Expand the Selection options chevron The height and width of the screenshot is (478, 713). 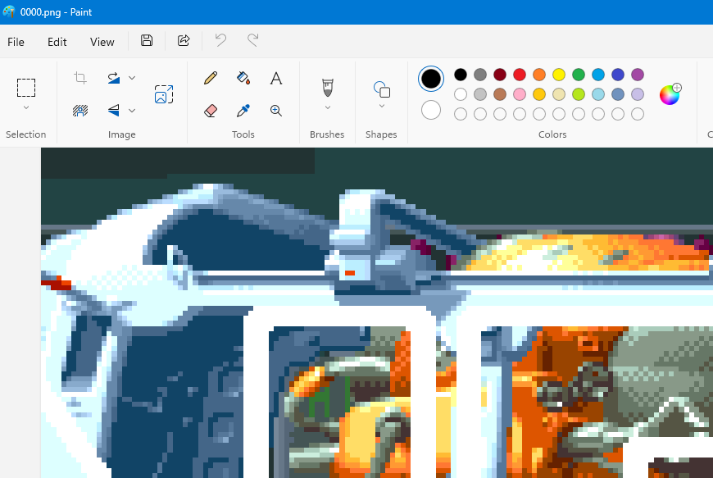(26, 107)
